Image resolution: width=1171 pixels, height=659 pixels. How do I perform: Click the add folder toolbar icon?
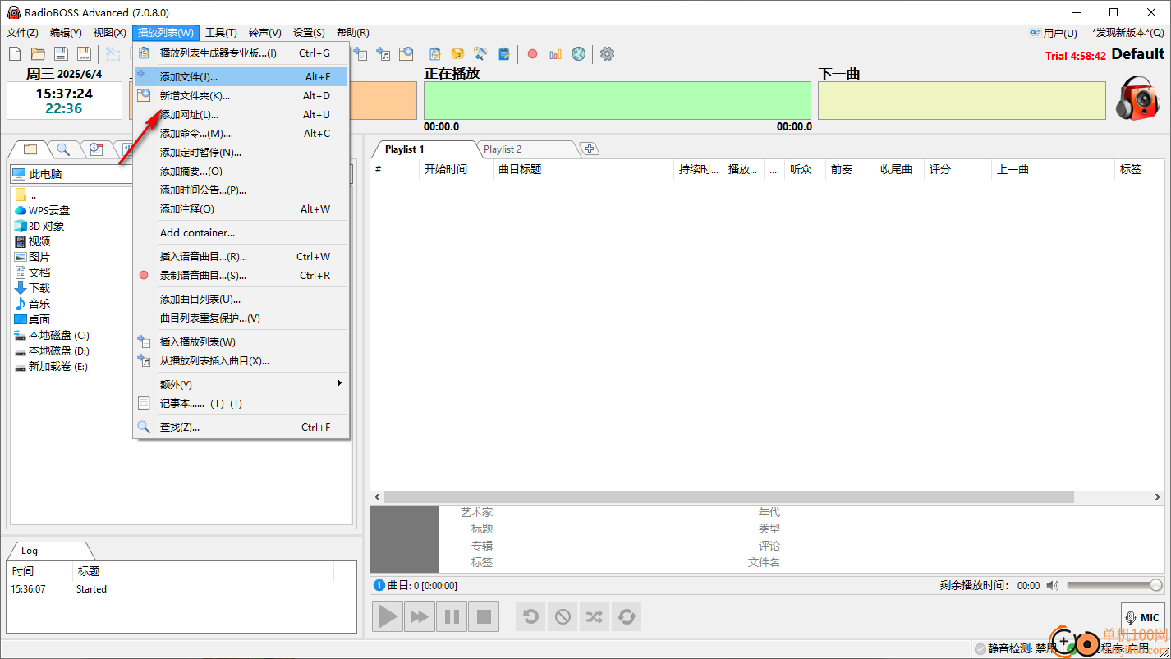[x=406, y=54]
